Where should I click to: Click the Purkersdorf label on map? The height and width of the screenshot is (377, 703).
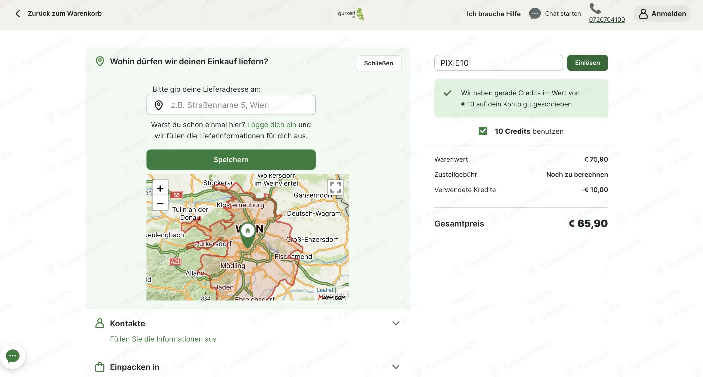[213, 244]
